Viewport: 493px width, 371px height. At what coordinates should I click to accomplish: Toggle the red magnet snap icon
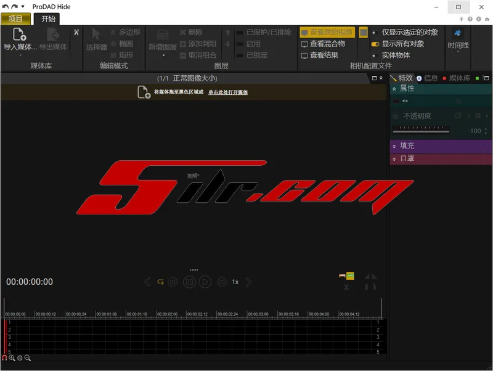[4, 358]
